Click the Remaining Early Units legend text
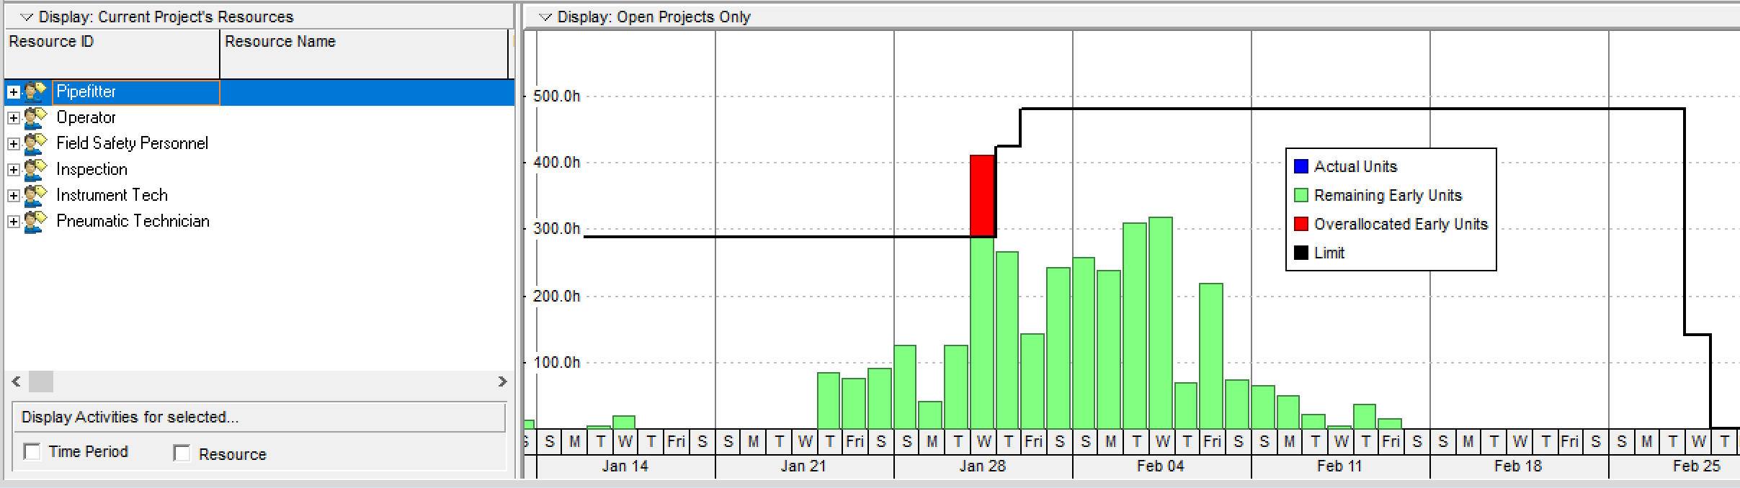1740x488 pixels. pyautogui.click(x=1388, y=195)
